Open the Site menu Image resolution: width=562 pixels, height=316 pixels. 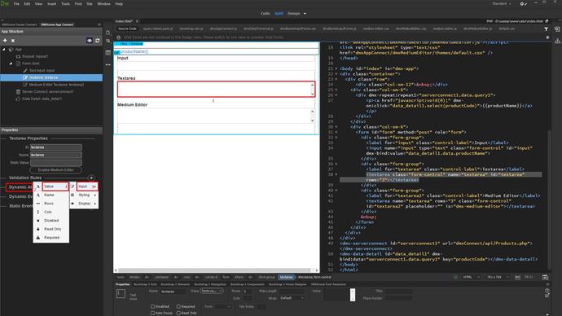(x=90, y=4)
